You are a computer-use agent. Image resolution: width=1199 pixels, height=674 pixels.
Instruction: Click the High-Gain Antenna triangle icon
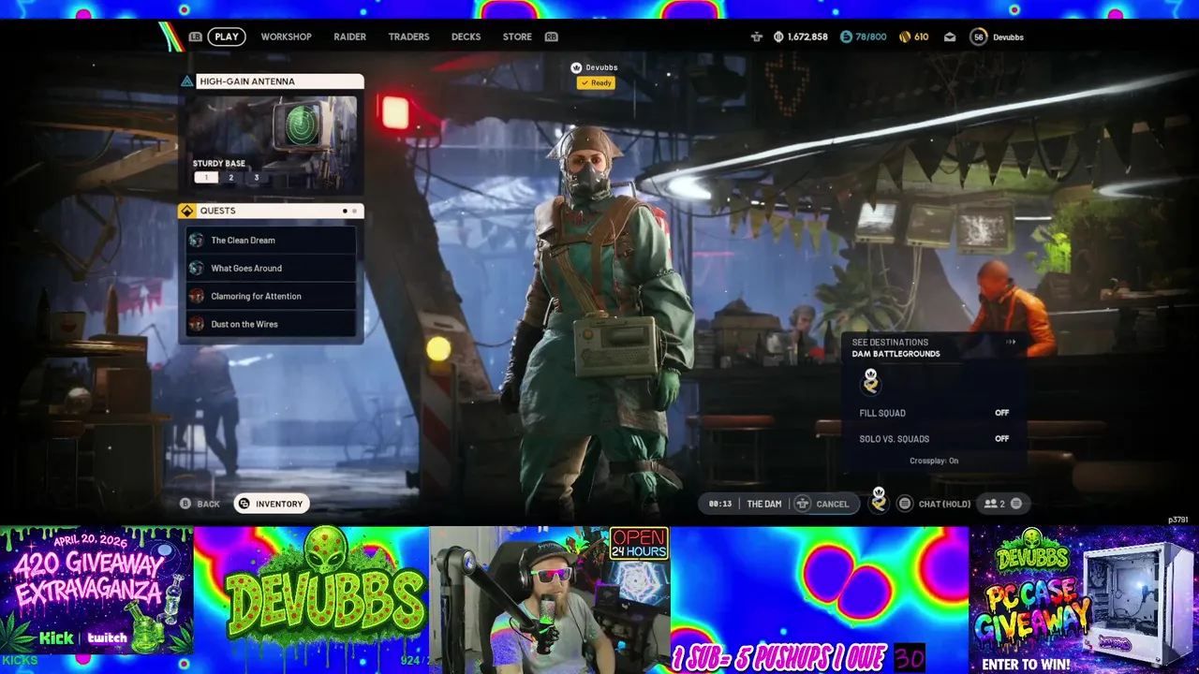(x=187, y=81)
